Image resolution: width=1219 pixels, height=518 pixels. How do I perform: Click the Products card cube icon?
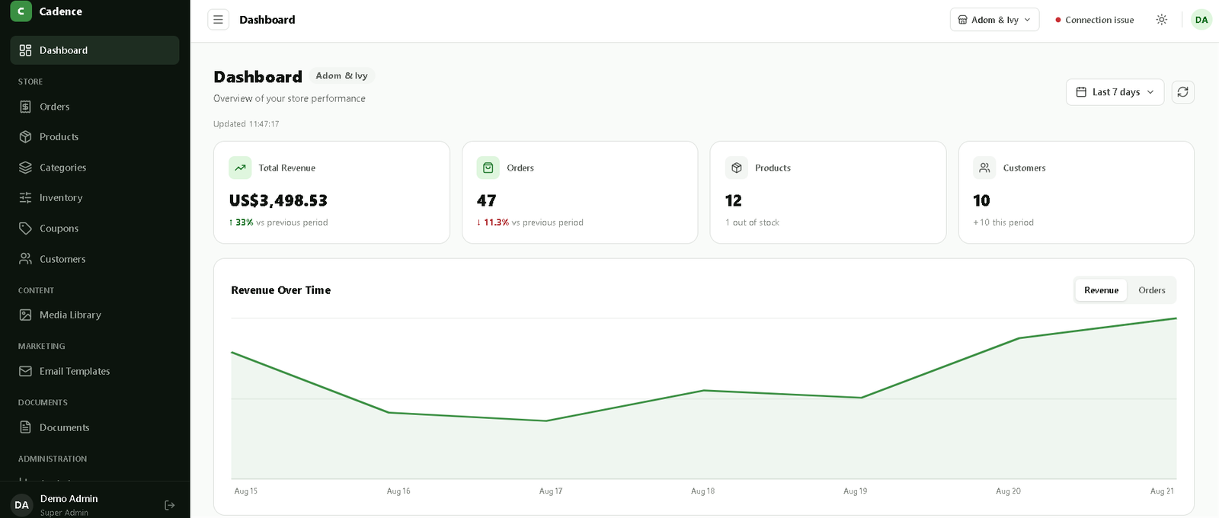(x=737, y=168)
